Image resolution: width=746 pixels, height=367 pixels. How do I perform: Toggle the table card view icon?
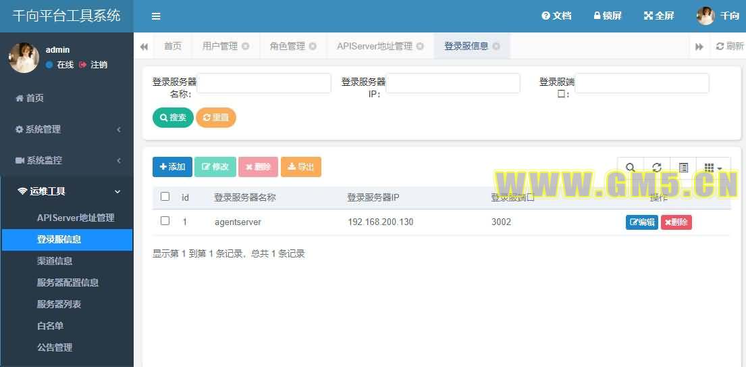683,168
